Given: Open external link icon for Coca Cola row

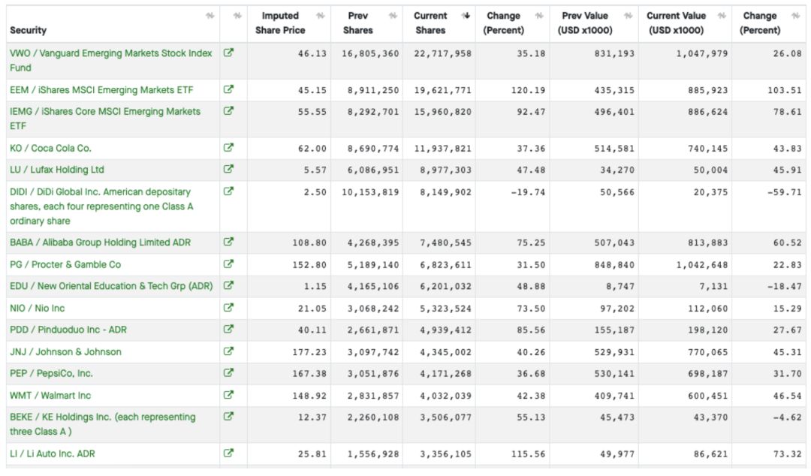Looking at the screenshot, I should click(x=229, y=148).
